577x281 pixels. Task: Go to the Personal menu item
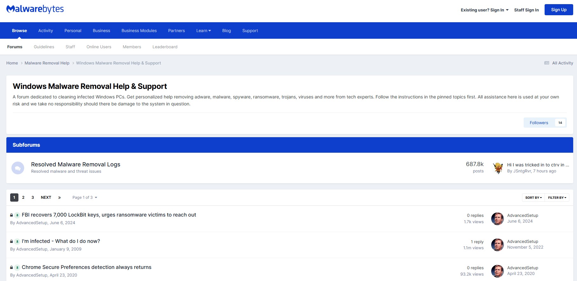[x=73, y=30]
